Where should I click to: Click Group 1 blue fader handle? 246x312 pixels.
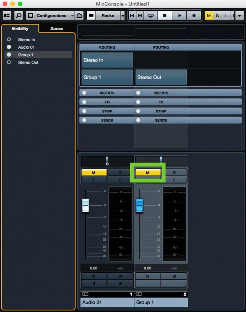coord(140,205)
